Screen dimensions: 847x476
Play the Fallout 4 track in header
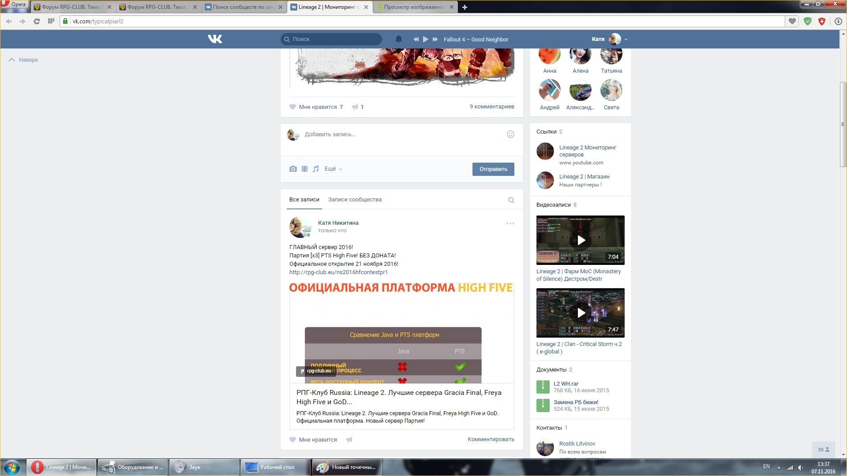pyautogui.click(x=425, y=39)
